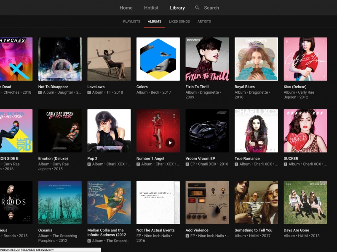This screenshot has height=252, width=337.
Task: Click 'Broods • 2016' subtitle text
Action: [16, 236]
